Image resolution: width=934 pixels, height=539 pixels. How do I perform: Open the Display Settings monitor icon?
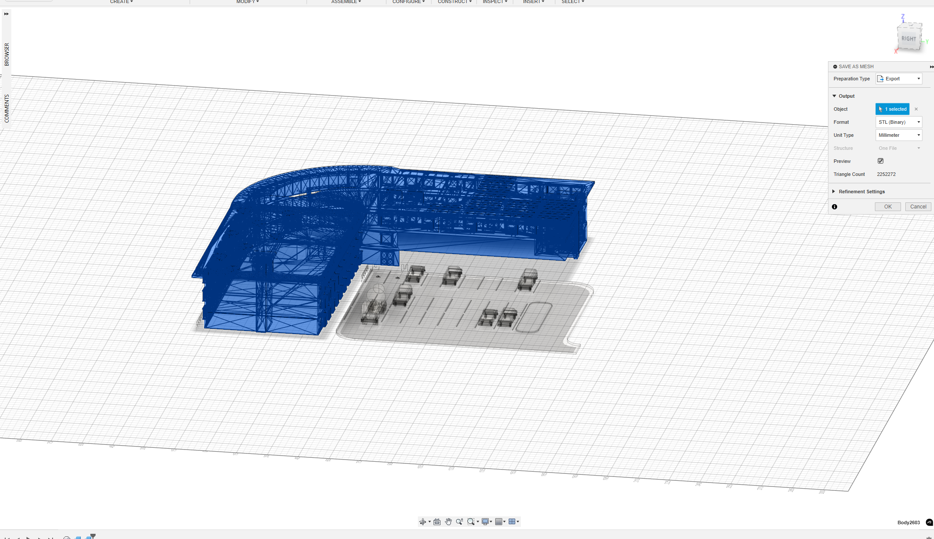point(485,522)
